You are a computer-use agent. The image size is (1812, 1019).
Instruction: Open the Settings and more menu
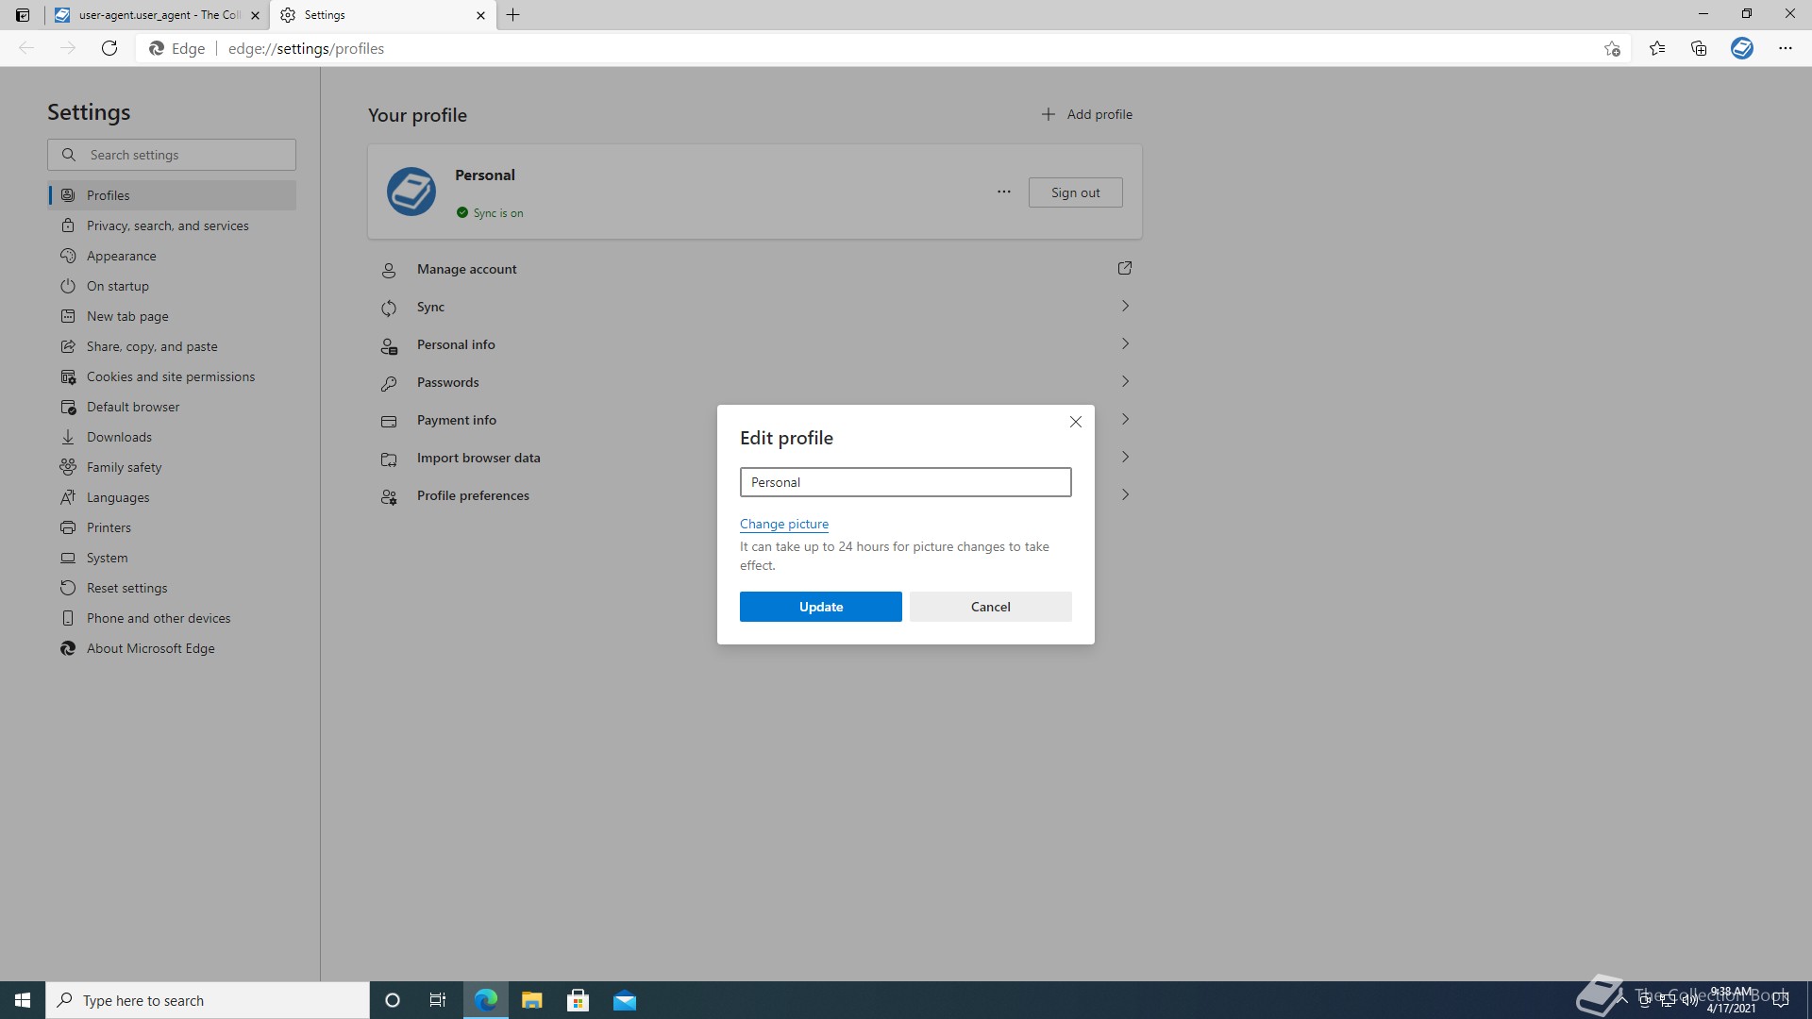click(x=1785, y=48)
